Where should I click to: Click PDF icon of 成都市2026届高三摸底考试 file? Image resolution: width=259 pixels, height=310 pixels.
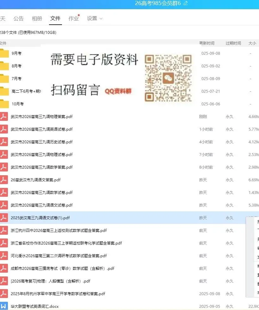[4, 268]
